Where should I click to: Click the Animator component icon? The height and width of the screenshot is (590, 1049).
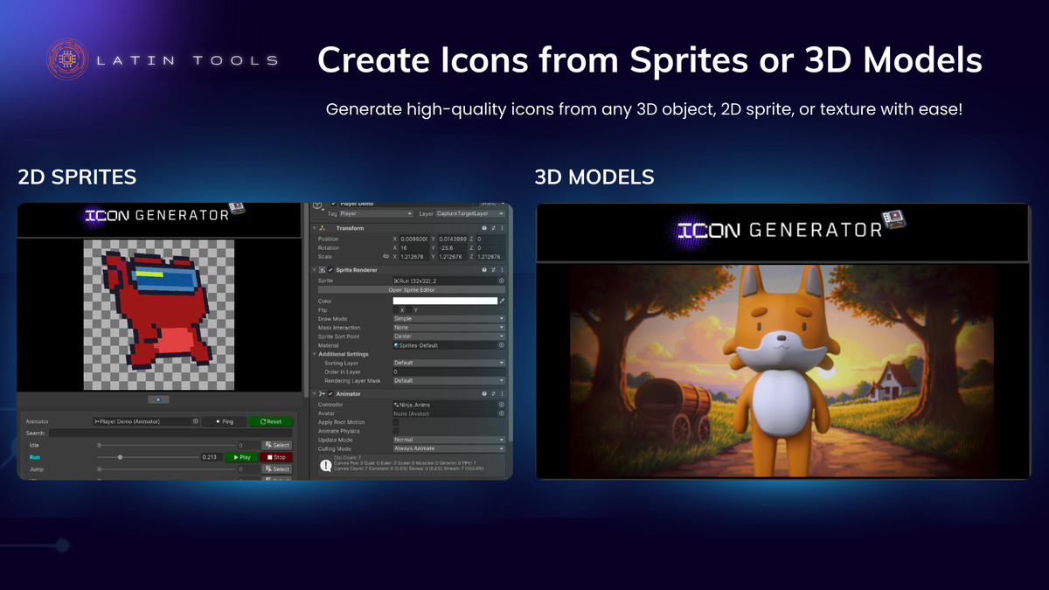click(322, 394)
